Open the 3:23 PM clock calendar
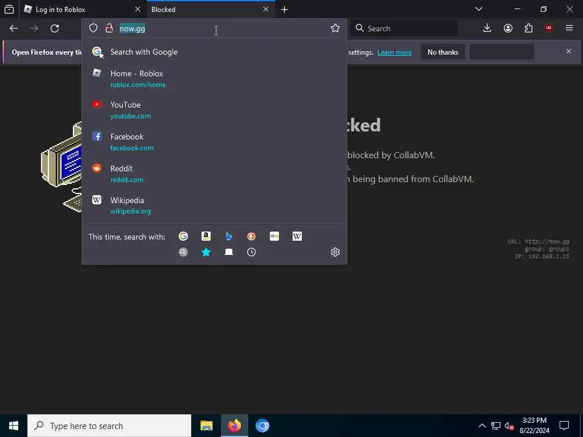Viewport: 583px width, 437px height. click(534, 426)
